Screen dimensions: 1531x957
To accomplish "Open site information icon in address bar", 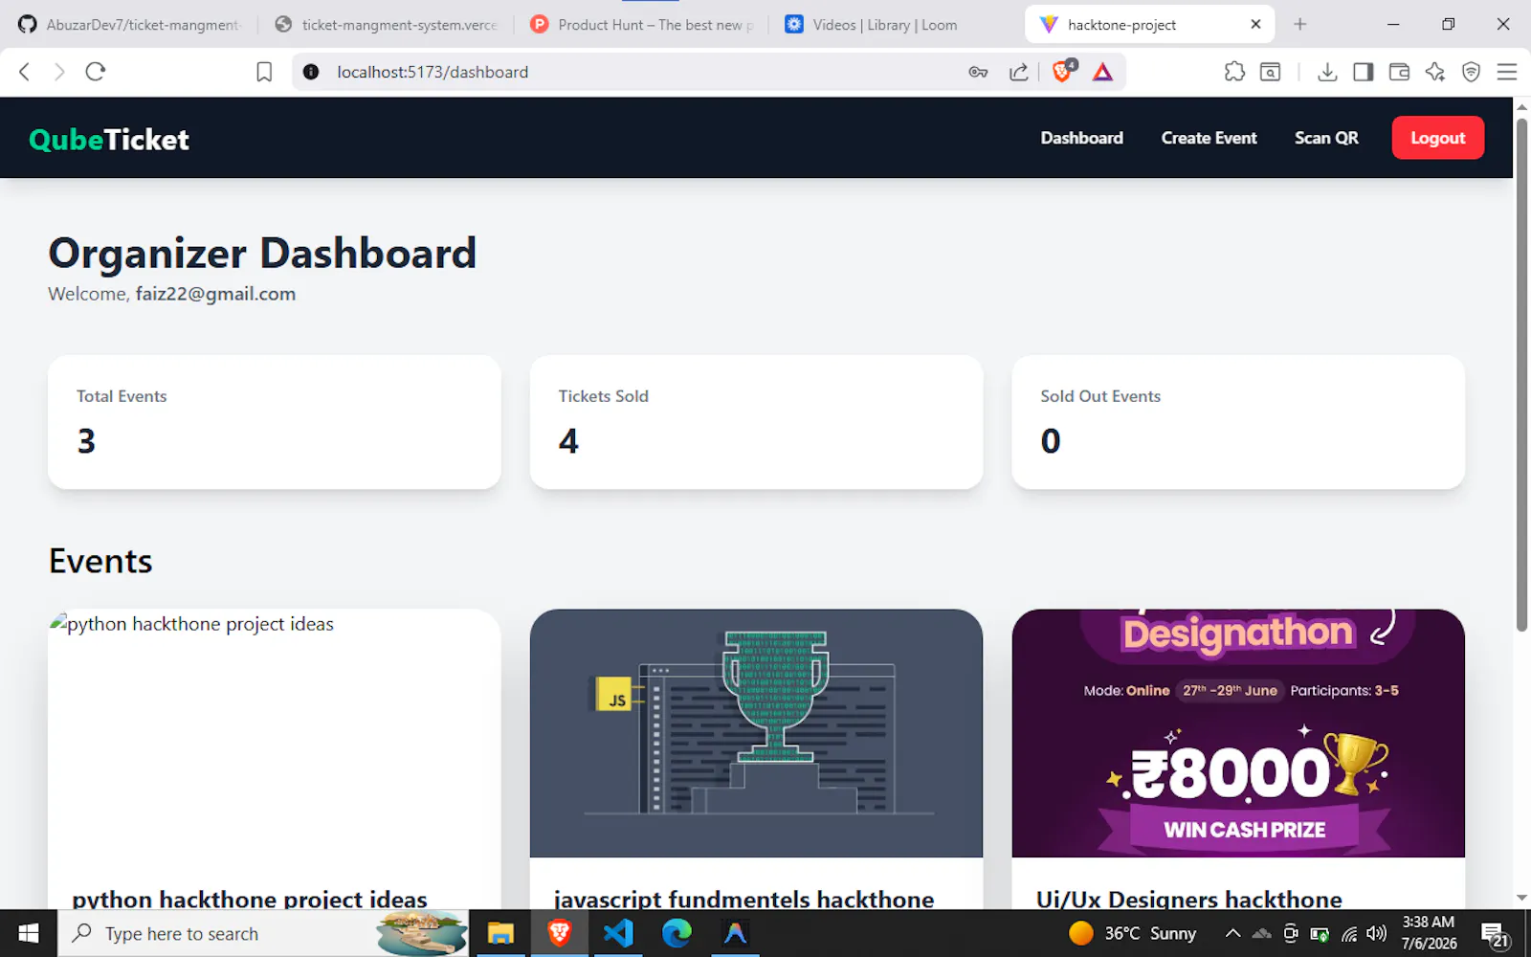I will [311, 72].
